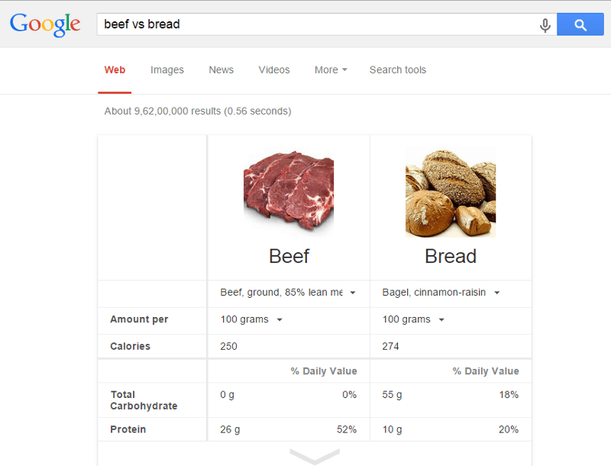Click the beef image thumbnail
The height and width of the screenshot is (466, 611).
pyautogui.click(x=289, y=193)
